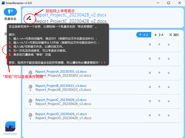Move Report_ProjectD file down in list
Image resolution: width=185 pixels, height=138 pixels.
(168, 116)
